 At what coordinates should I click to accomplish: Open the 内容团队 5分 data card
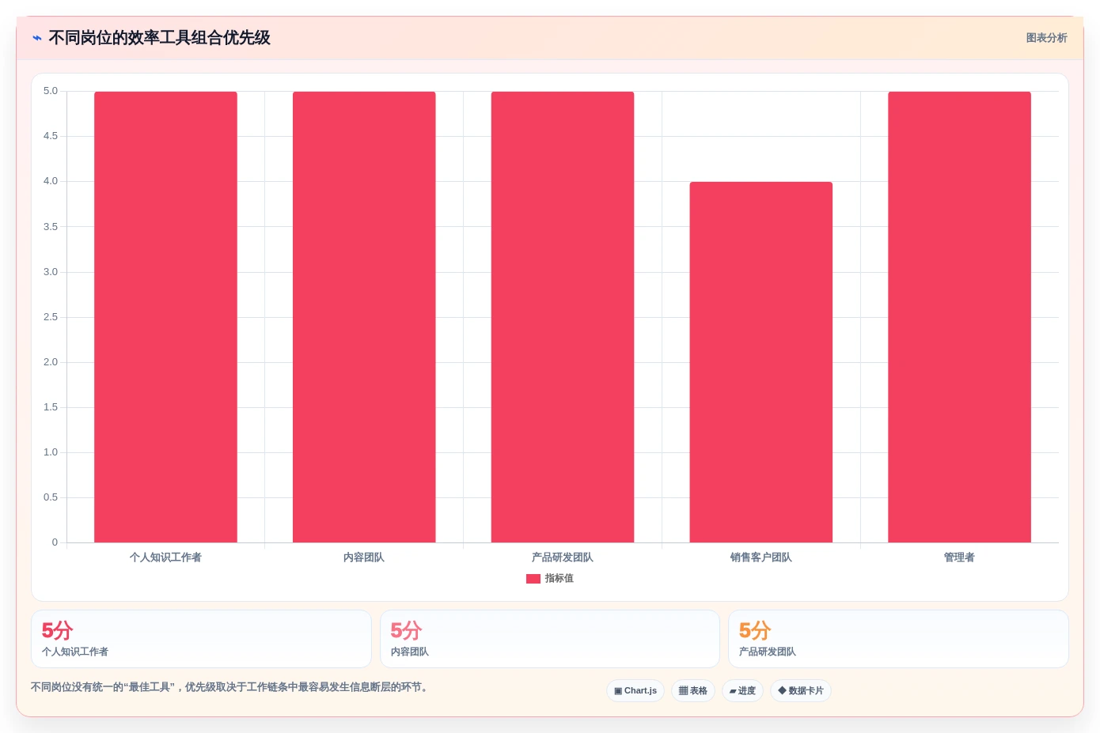coord(550,639)
